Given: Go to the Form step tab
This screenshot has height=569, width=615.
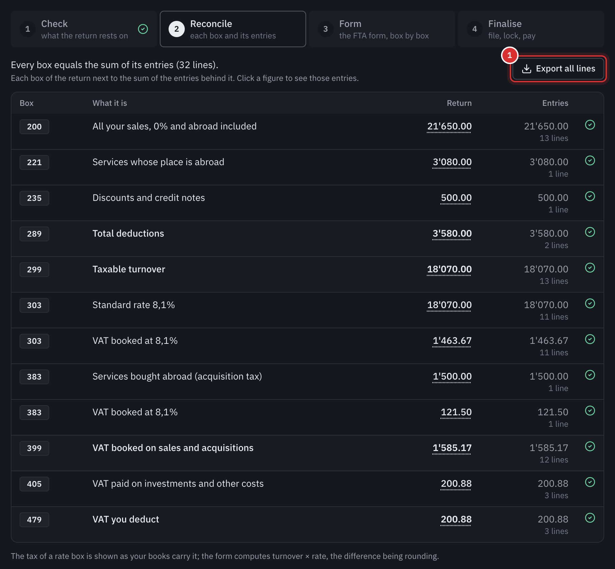Looking at the screenshot, I should (382, 29).
